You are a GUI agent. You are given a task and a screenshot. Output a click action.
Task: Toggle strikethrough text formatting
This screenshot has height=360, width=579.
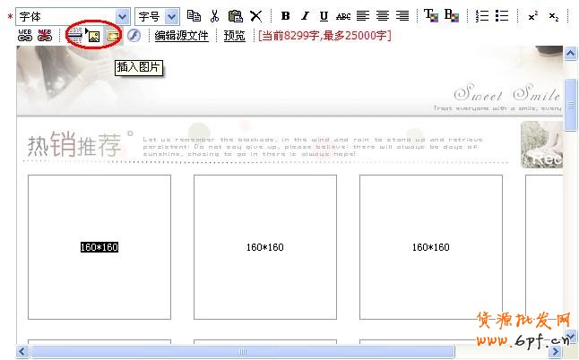tap(343, 16)
